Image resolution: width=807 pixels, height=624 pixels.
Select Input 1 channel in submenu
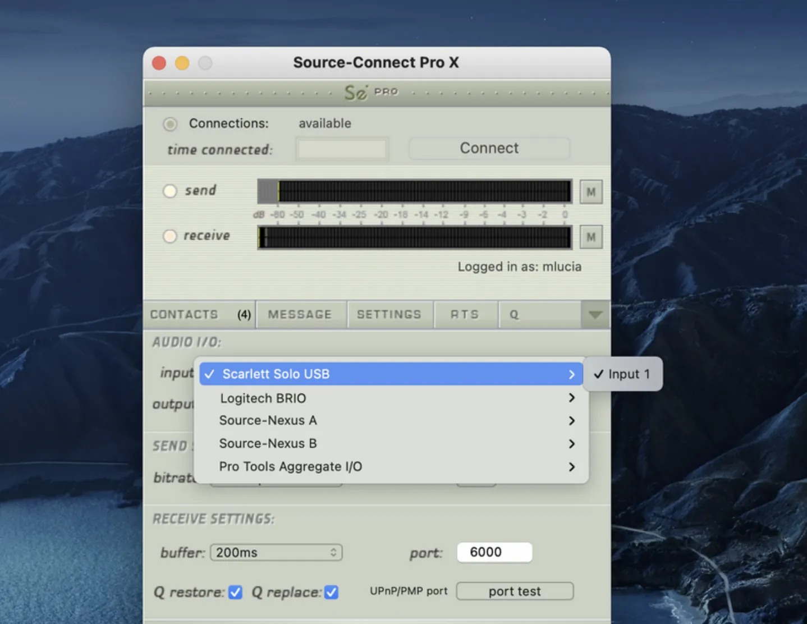pos(623,374)
